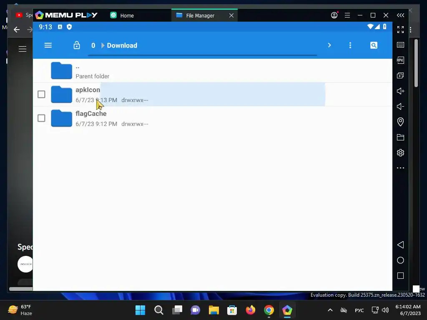The width and height of the screenshot is (427, 320).
Task: Check the apkIcon folder checkbox
Action: [41, 95]
